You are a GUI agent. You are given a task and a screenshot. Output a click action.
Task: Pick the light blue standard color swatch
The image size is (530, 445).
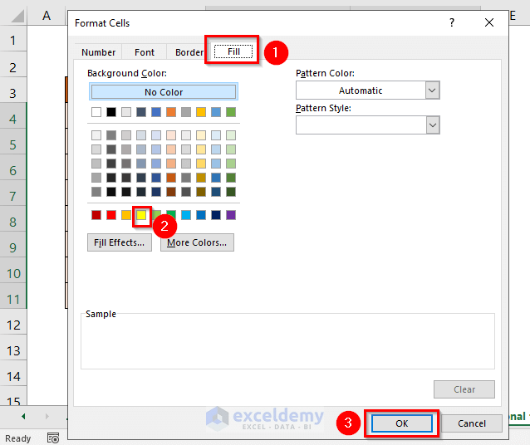click(186, 215)
